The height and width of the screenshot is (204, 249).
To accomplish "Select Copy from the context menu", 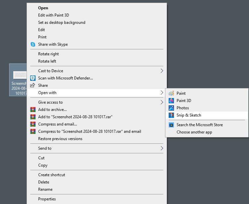I will [x=97, y=165].
